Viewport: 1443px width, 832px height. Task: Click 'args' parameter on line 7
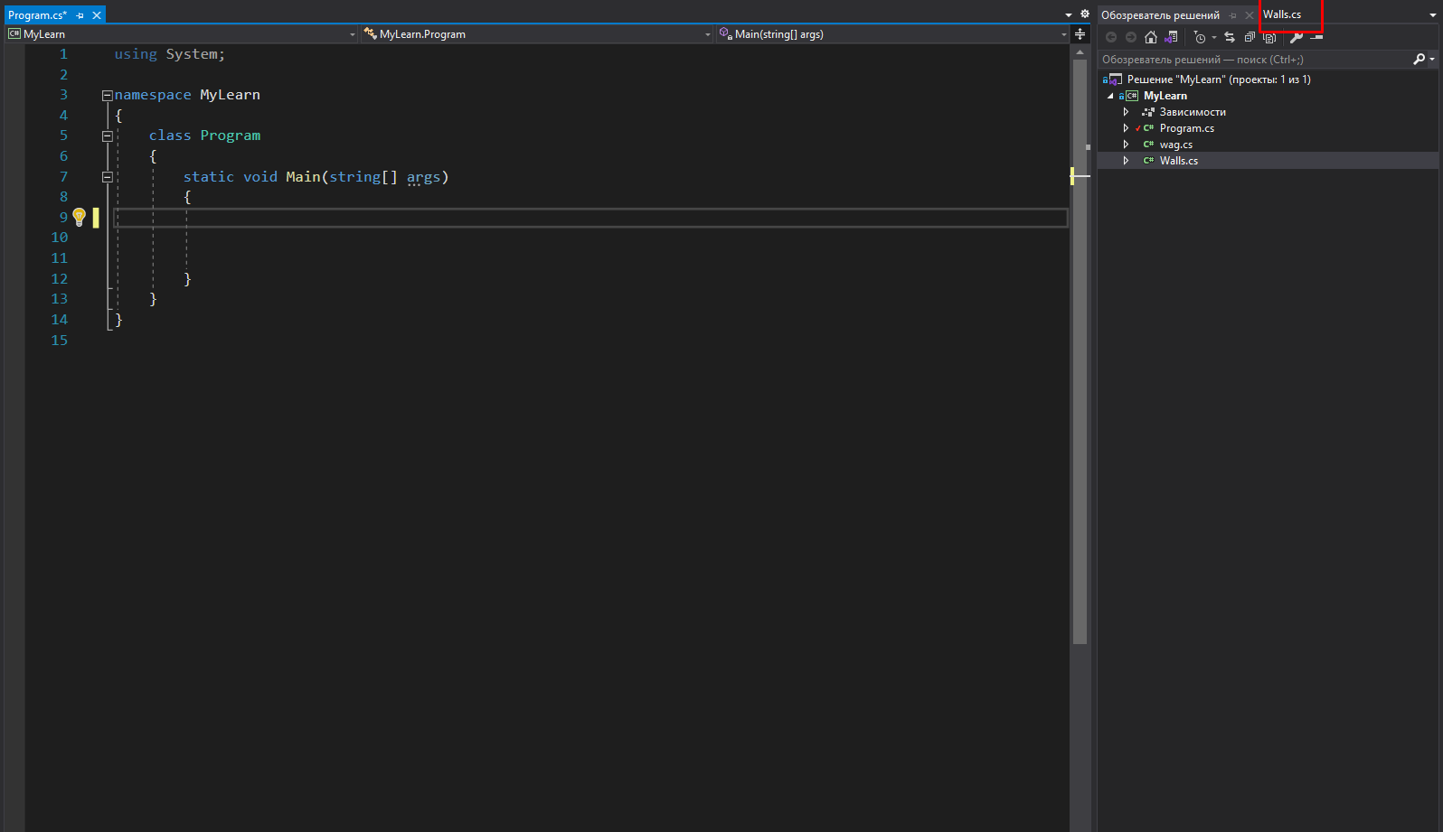click(x=423, y=177)
